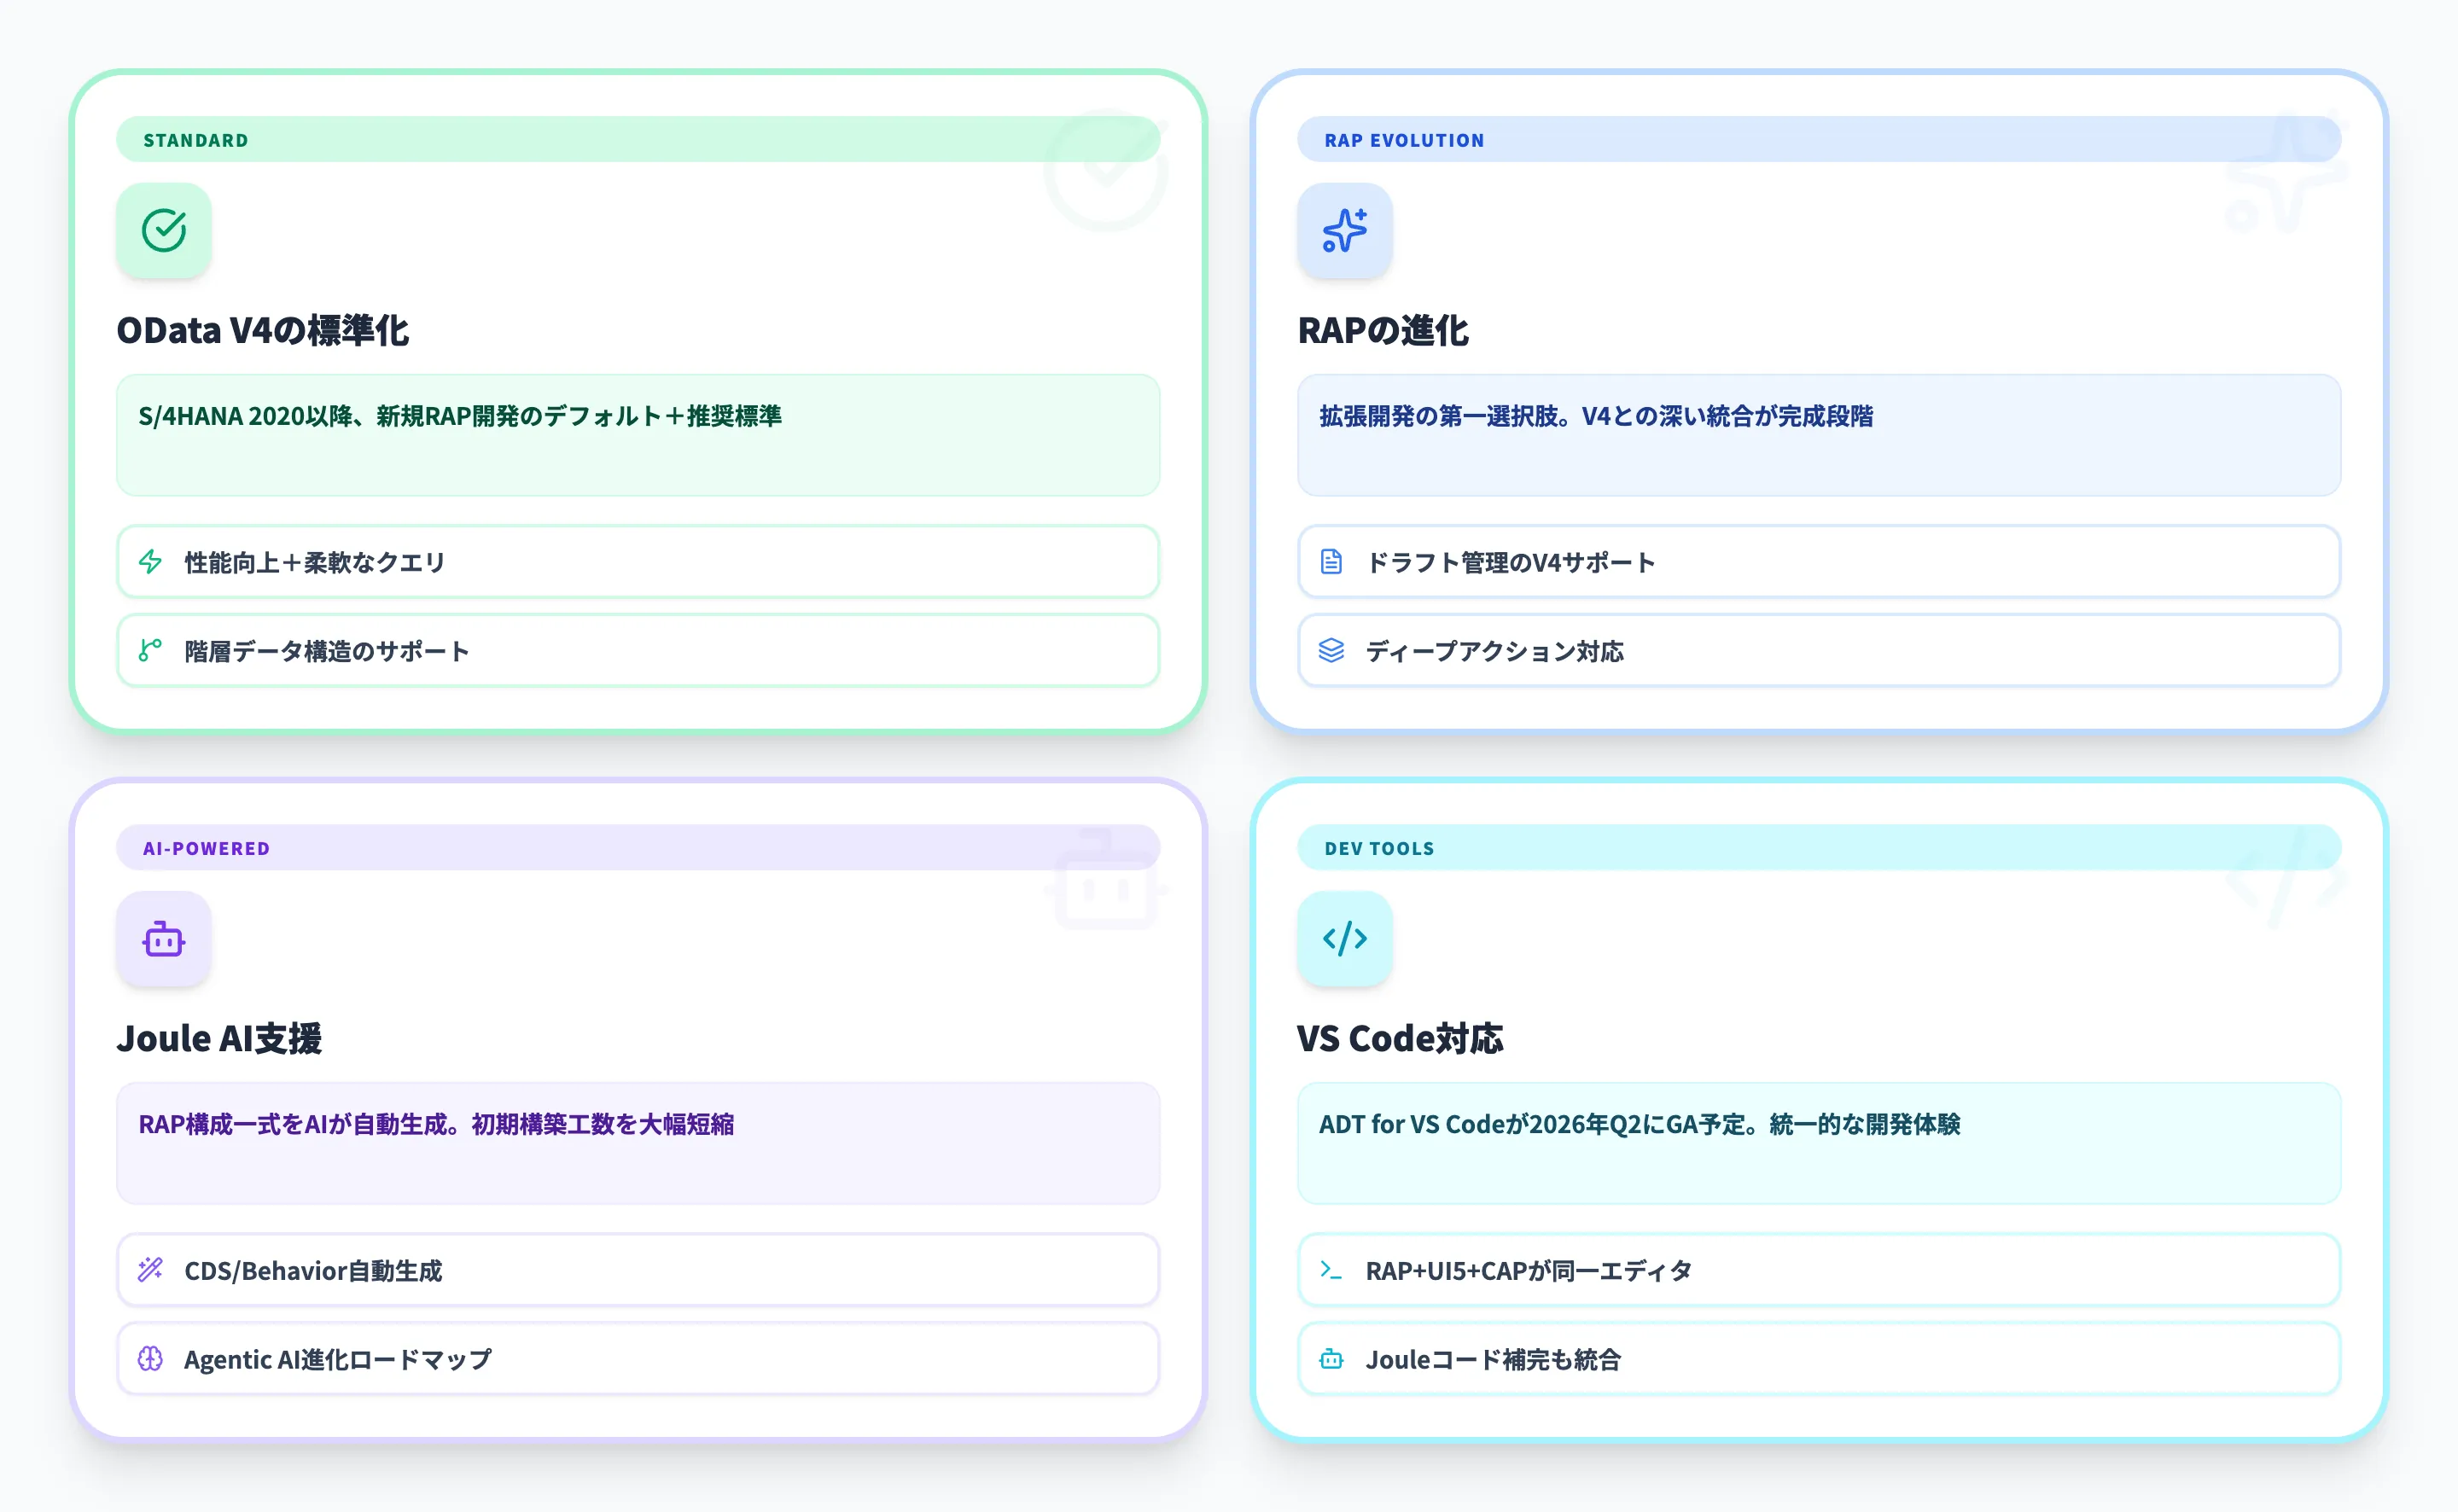Click the wand icon beside CDS/Behavior自動生成

[150, 1270]
